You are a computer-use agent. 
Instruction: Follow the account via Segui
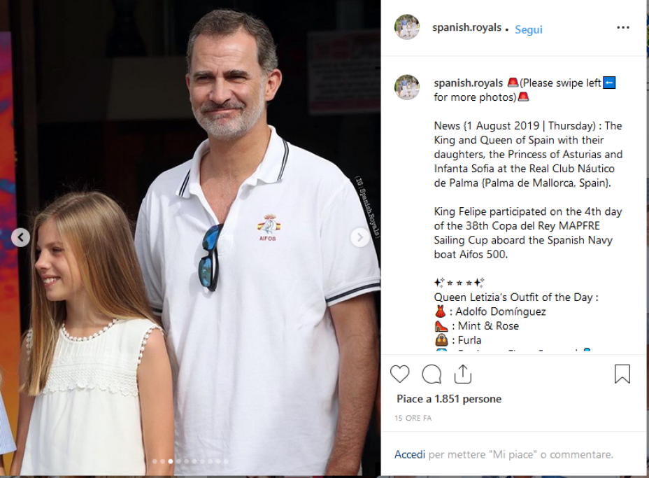coord(528,29)
